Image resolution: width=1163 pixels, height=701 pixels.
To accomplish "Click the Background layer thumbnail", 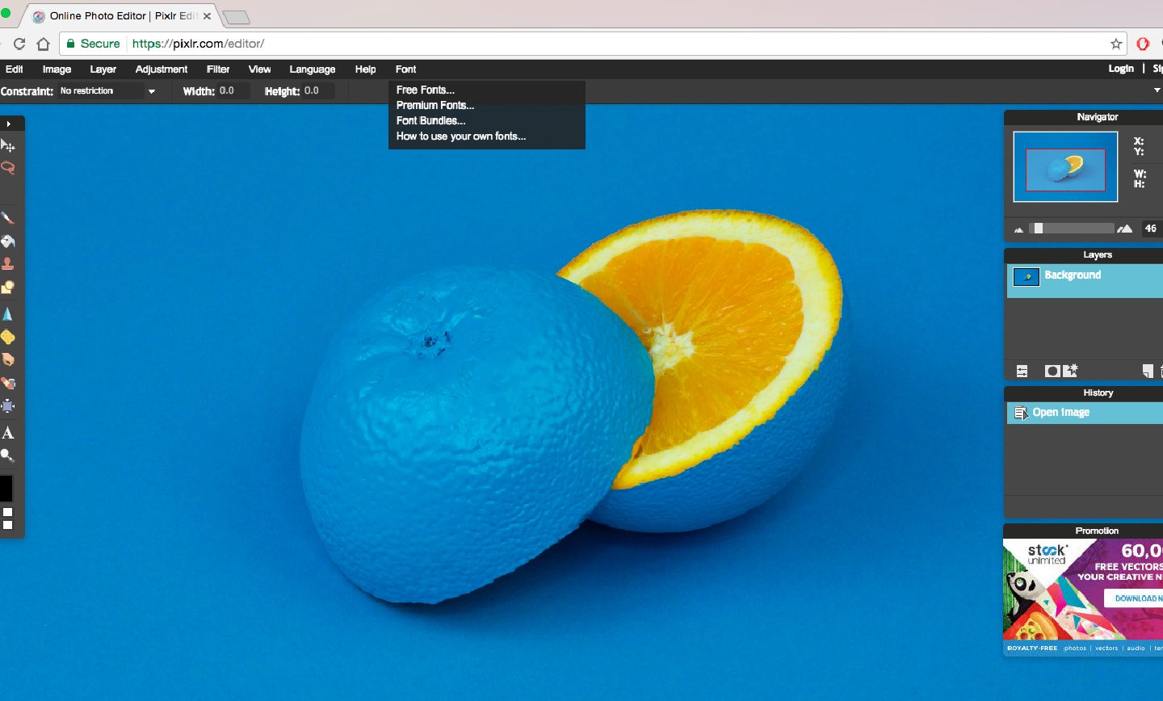I will point(1027,277).
